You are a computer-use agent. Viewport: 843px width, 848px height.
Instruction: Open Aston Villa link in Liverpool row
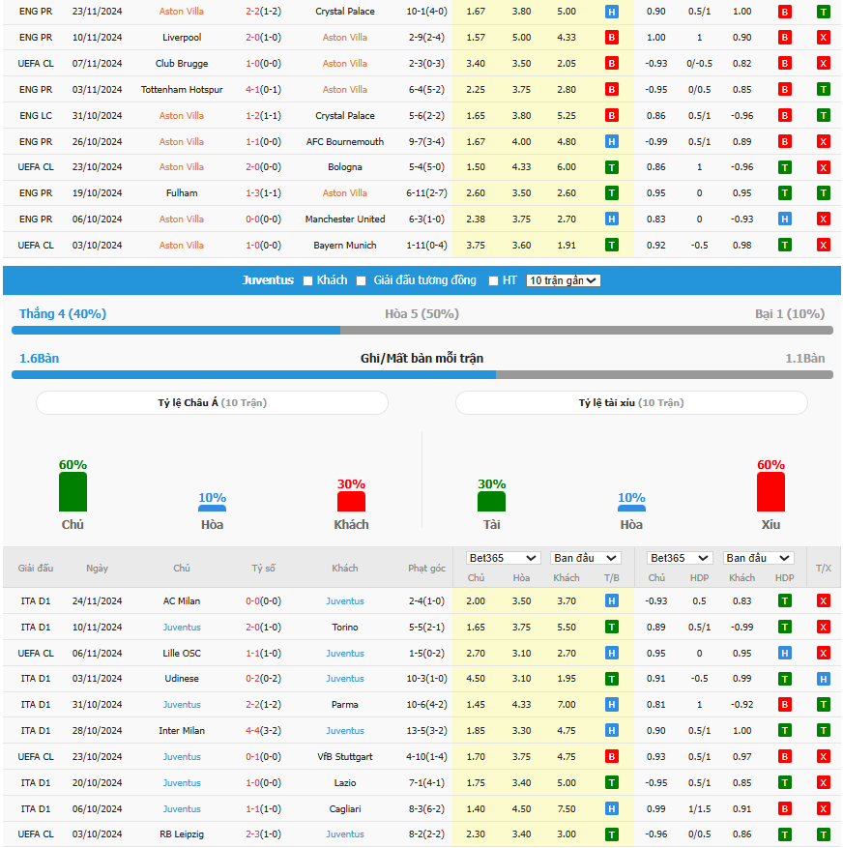[x=344, y=38]
